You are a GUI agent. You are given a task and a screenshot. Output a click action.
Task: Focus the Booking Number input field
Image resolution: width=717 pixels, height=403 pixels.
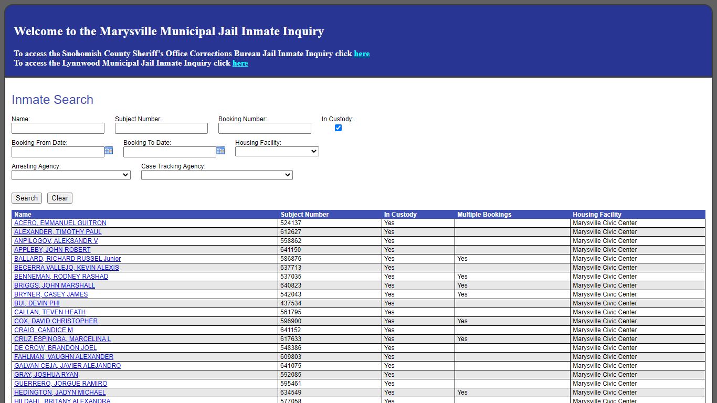point(265,128)
